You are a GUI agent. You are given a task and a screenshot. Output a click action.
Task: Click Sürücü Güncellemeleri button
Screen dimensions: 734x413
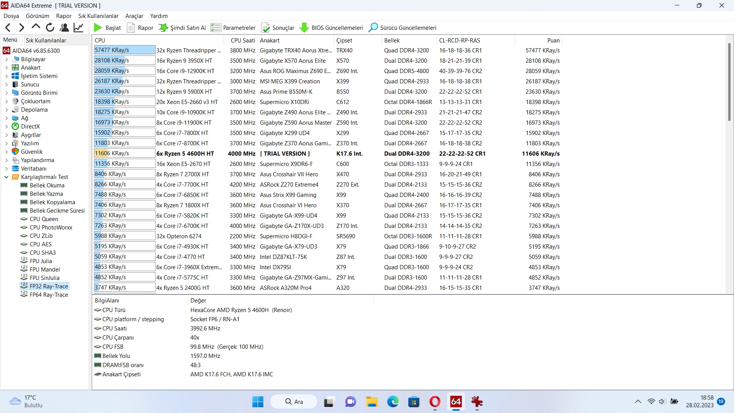tap(403, 28)
